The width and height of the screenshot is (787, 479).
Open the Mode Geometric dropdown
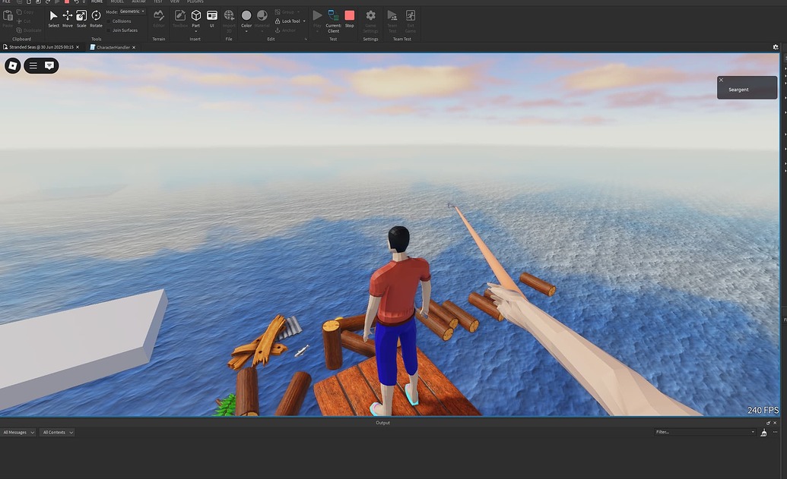click(132, 11)
